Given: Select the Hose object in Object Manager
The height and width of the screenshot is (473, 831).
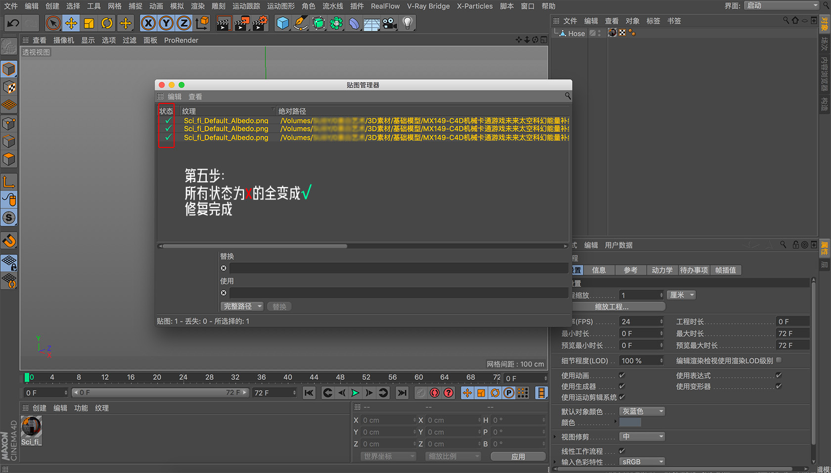Looking at the screenshot, I should [576, 33].
